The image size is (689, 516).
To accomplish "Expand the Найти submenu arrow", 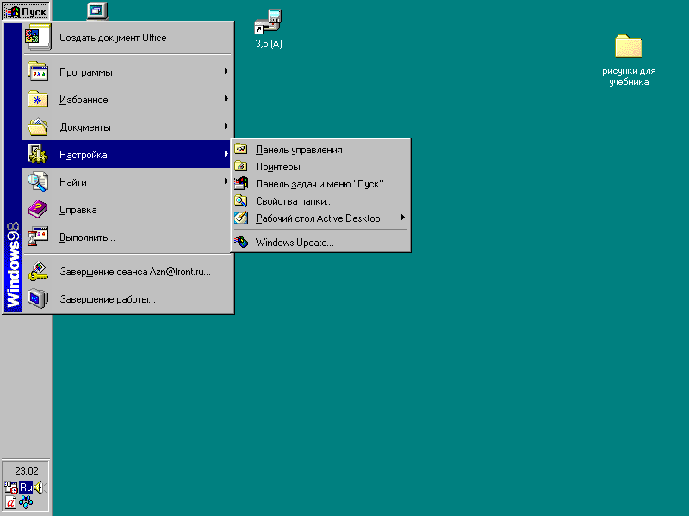I will coord(226,181).
